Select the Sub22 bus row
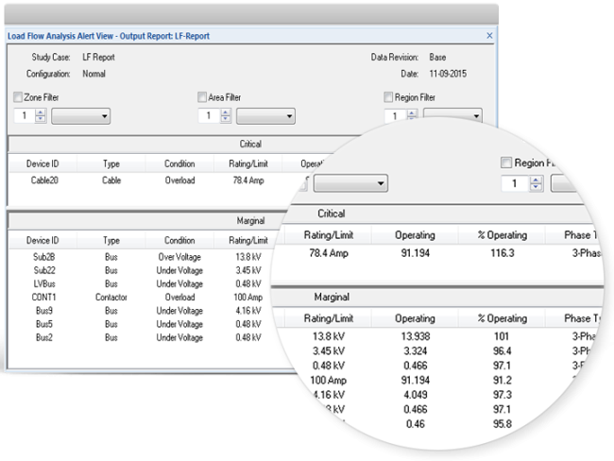This screenshot has width=614, height=461. coord(43,270)
